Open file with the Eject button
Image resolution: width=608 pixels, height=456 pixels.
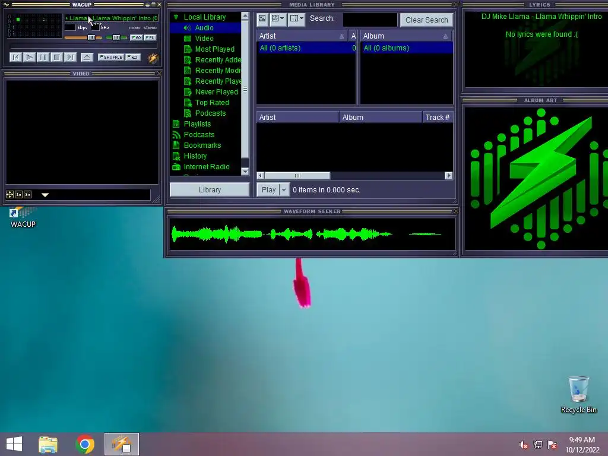(87, 58)
